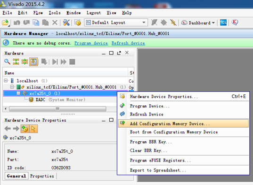Image resolution: width=253 pixels, height=185 pixels.
Task: Open project icon in main toolbar
Action: (6, 23)
